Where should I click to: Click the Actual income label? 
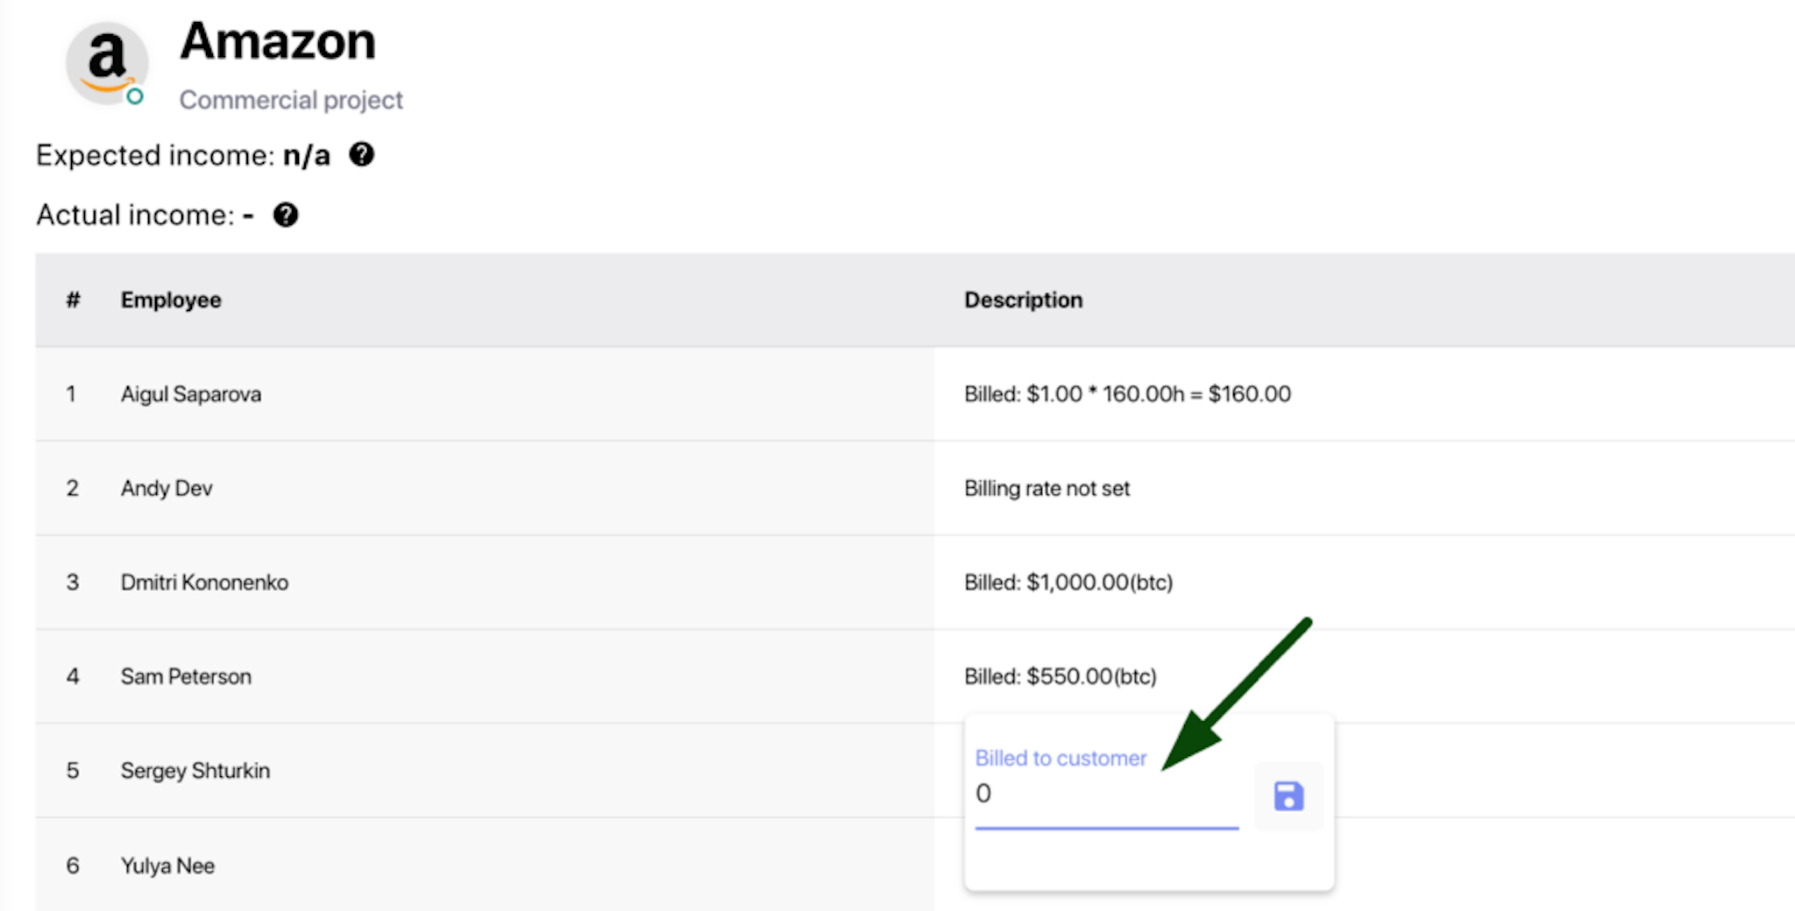136,215
